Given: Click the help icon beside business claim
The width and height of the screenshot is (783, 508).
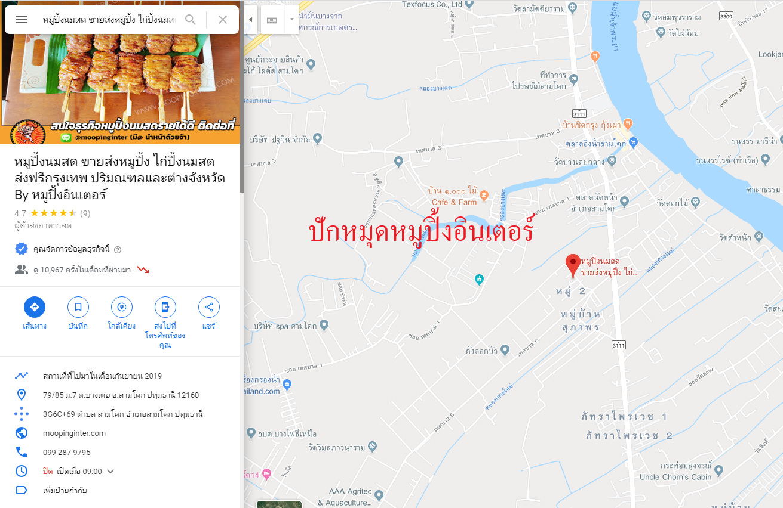Looking at the screenshot, I should coord(118,249).
